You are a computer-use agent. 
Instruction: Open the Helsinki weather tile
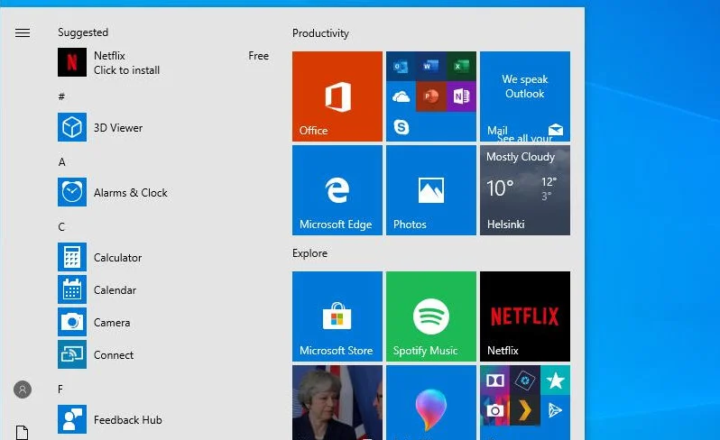[525, 190]
